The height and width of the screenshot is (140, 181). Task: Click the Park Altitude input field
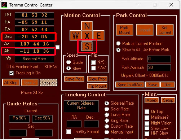click(159, 59)
